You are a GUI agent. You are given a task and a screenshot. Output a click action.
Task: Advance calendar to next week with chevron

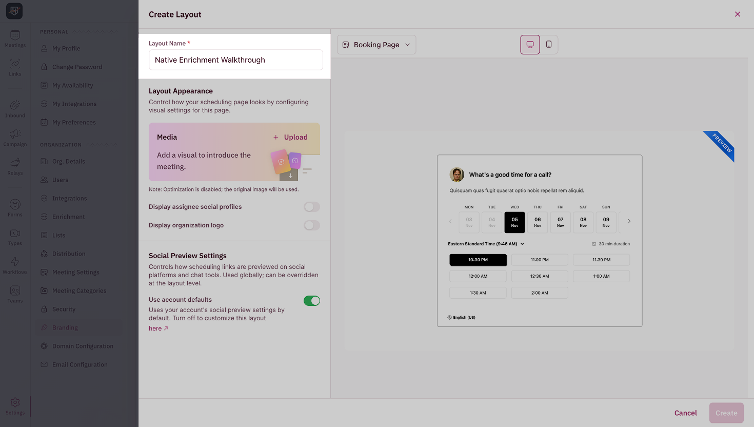628,221
